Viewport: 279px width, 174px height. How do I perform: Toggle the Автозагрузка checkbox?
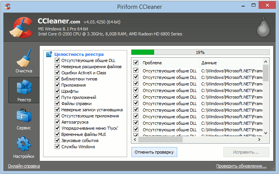pos(57,122)
